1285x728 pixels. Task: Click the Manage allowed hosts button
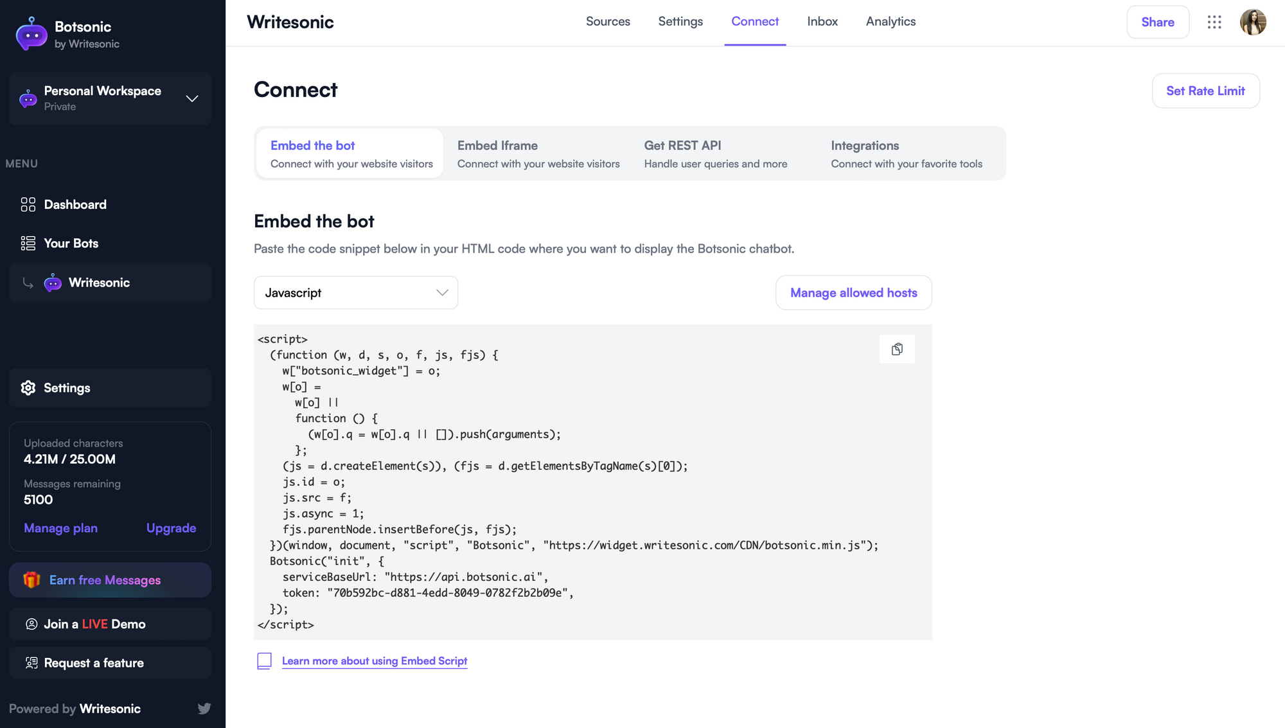pyautogui.click(x=853, y=292)
